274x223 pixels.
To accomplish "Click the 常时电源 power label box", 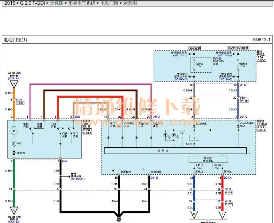I will tap(194, 48).
